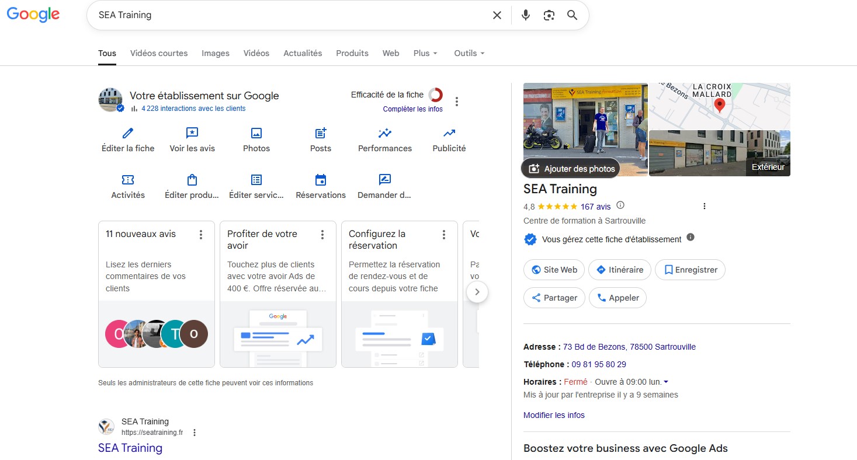The image size is (857, 460).
Task: Switch to Images tab
Action: click(216, 53)
